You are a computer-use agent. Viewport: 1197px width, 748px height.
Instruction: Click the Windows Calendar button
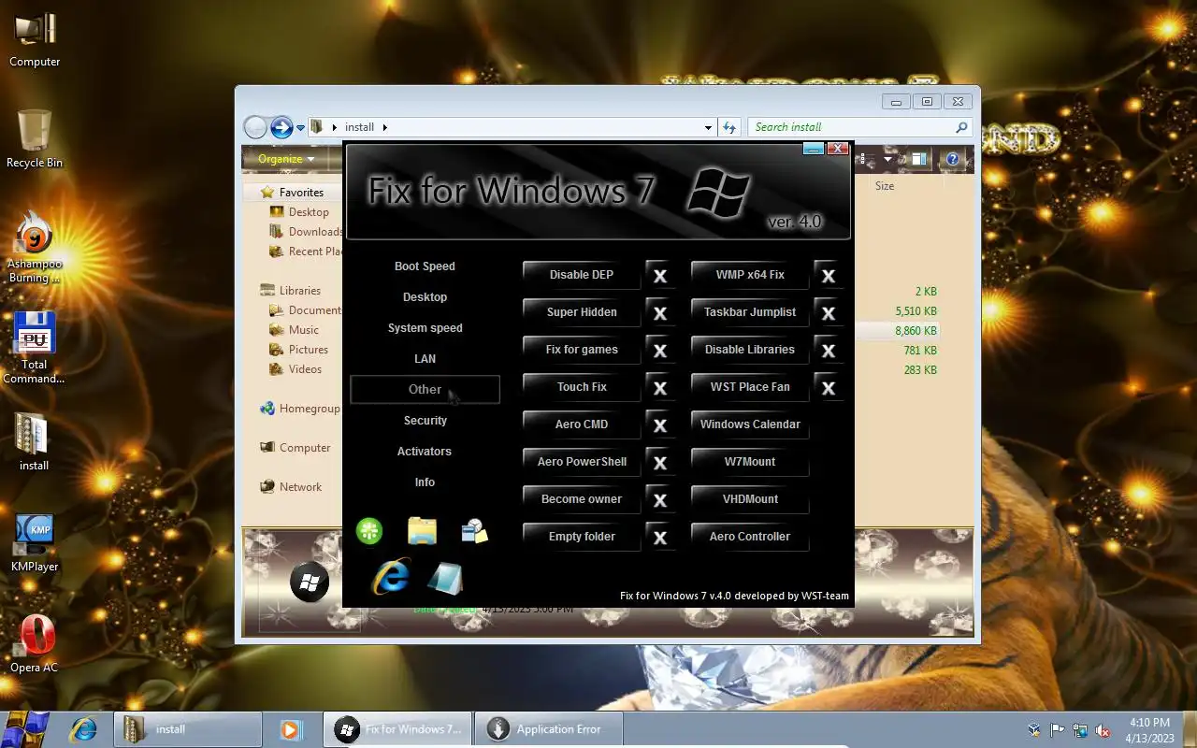[750, 424]
